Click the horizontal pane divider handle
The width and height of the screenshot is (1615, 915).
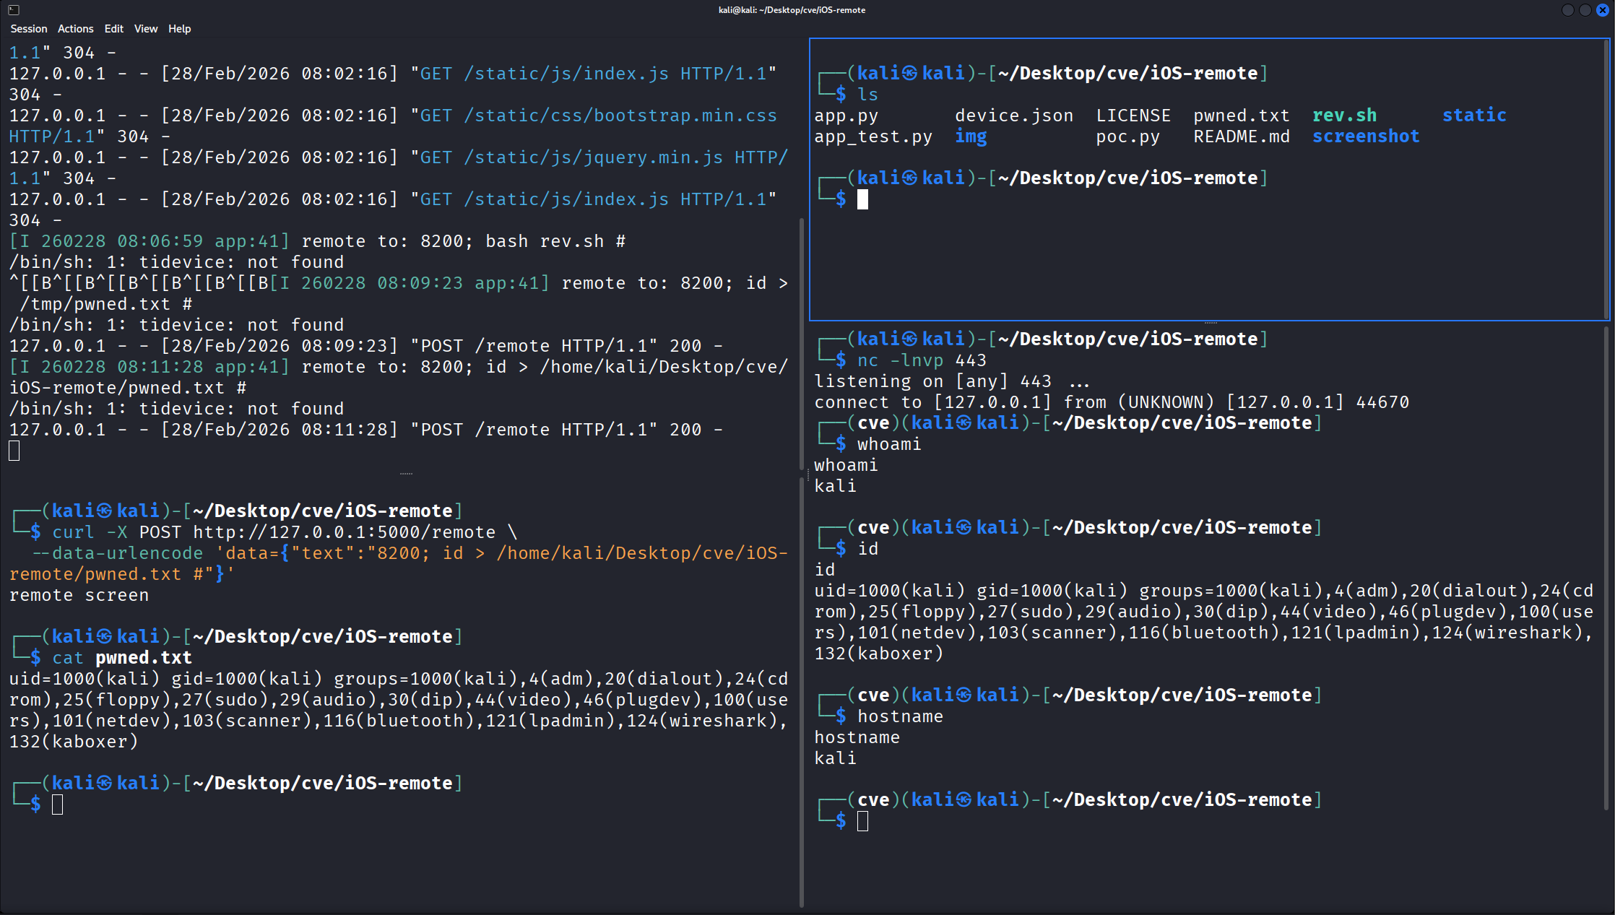click(x=1209, y=322)
